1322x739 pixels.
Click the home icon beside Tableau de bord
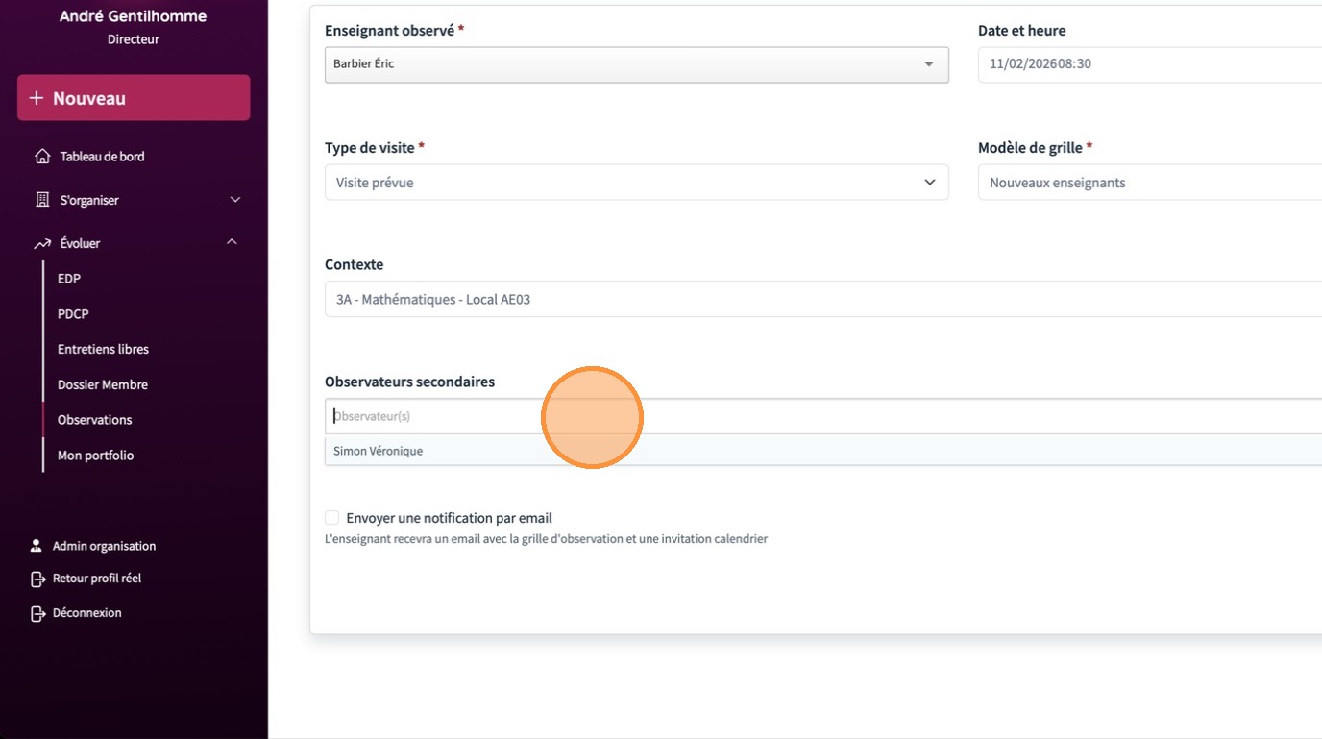pyautogui.click(x=41, y=157)
